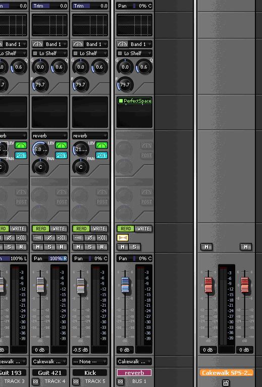
Task: Toggle EQ enable icon on Track 4
Action: [37, 44]
